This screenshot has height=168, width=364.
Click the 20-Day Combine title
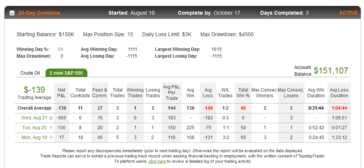click(39, 13)
